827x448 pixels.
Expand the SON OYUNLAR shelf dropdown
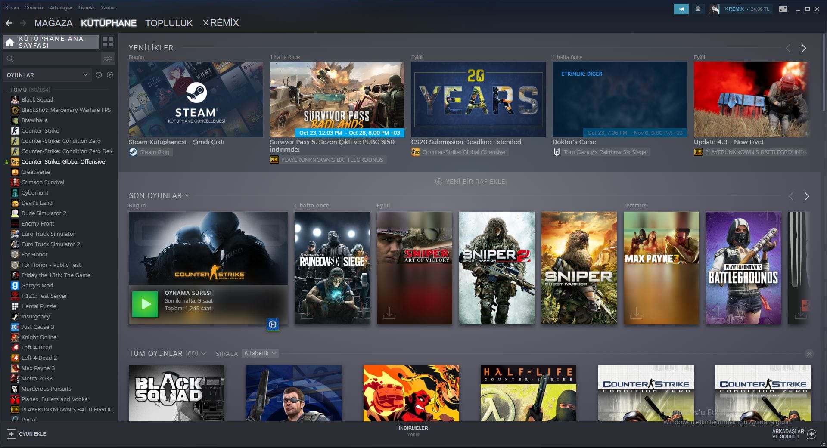pos(187,196)
